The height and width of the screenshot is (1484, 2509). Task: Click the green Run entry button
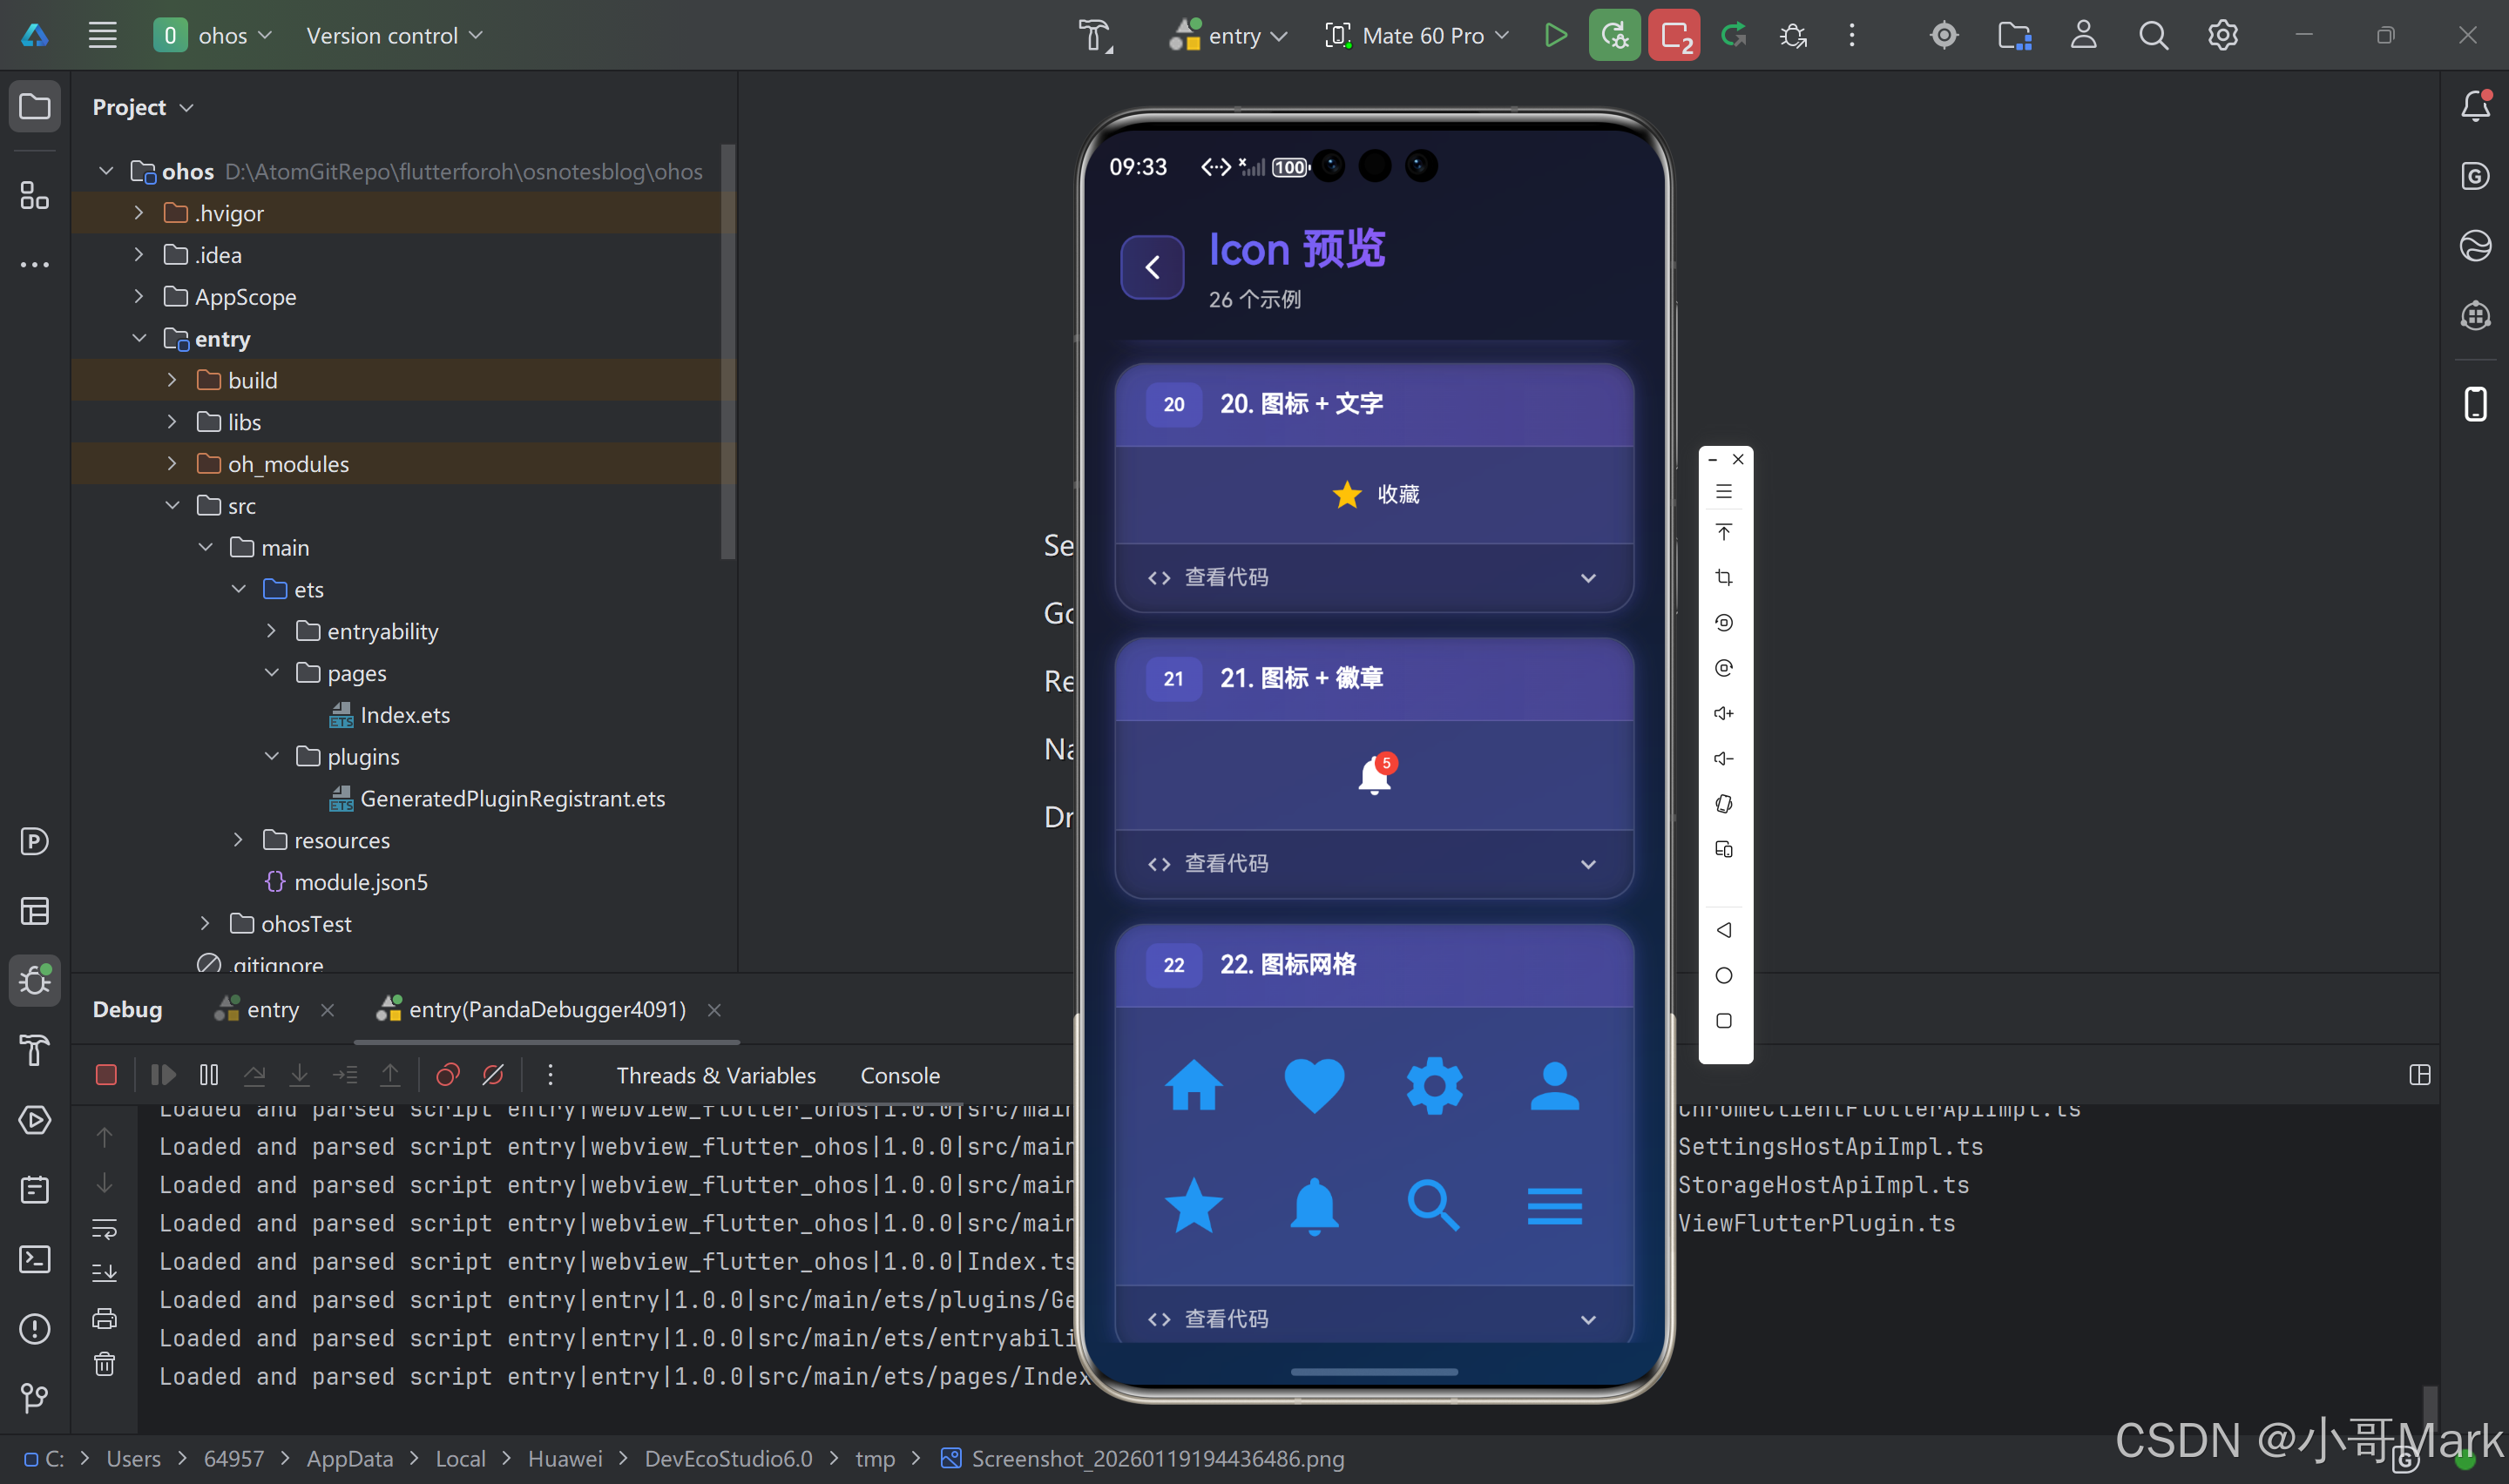point(1555,36)
